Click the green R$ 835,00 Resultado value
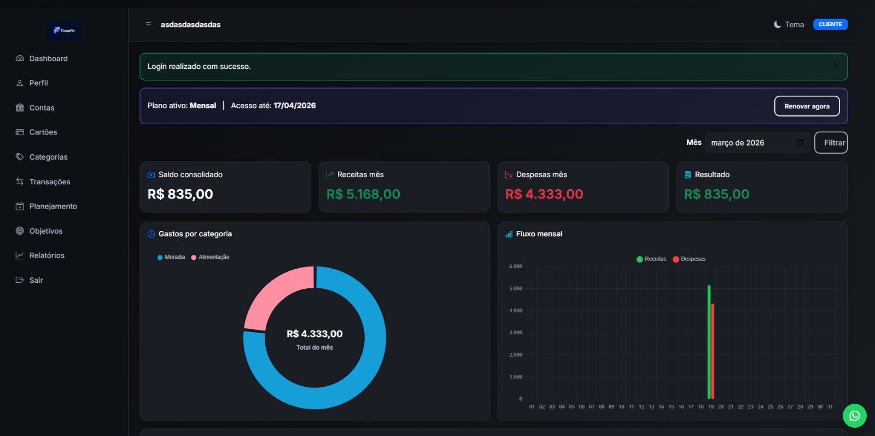The height and width of the screenshot is (436, 875). 716,194
